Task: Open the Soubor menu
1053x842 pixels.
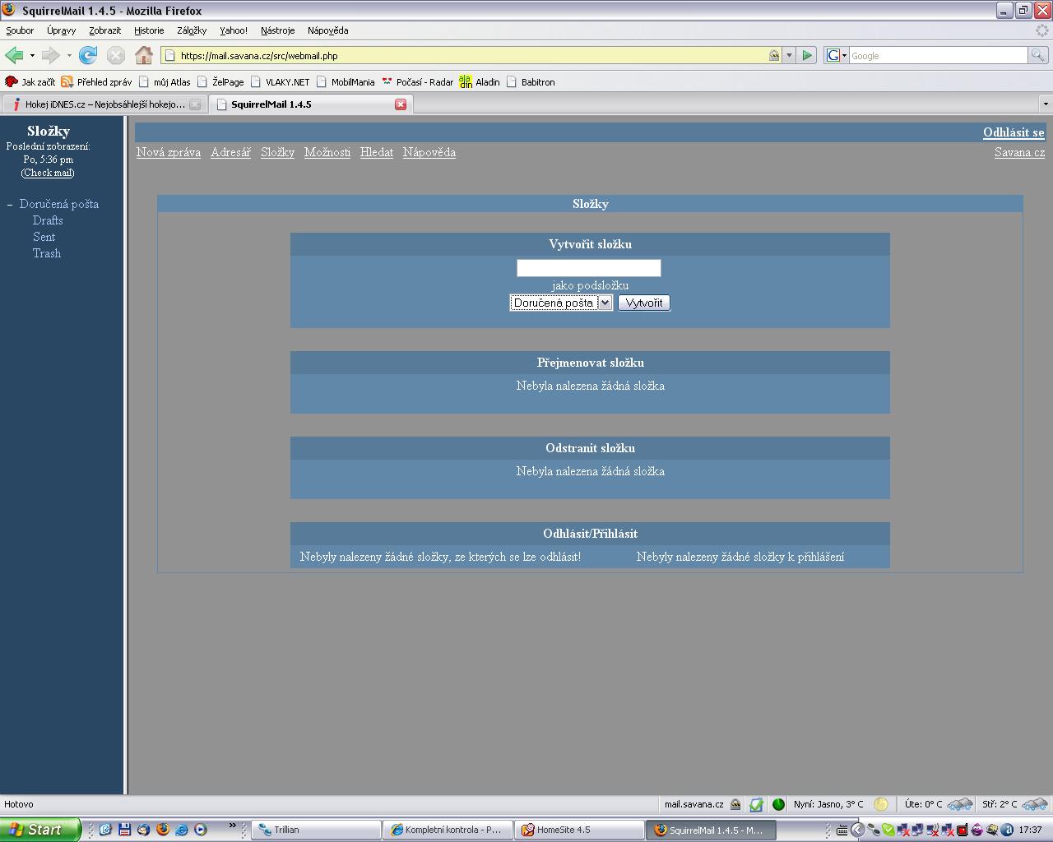Action: (x=20, y=30)
